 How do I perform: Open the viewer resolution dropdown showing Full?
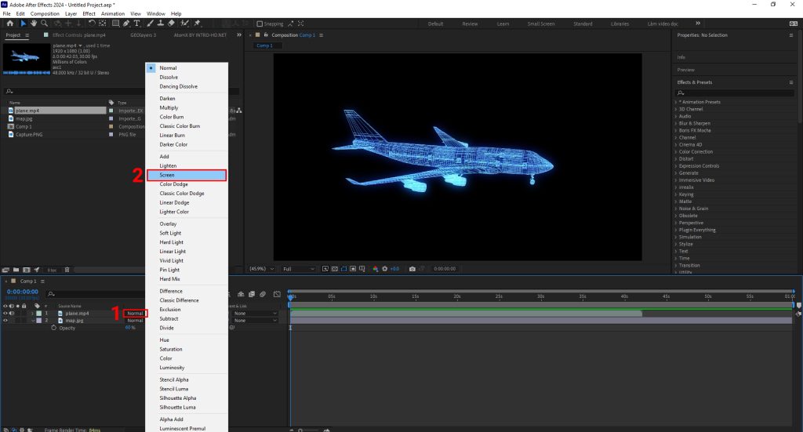click(x=298, y=268)
